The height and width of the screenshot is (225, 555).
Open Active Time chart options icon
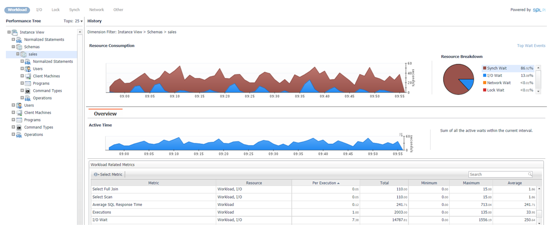(x=401, y=134)
